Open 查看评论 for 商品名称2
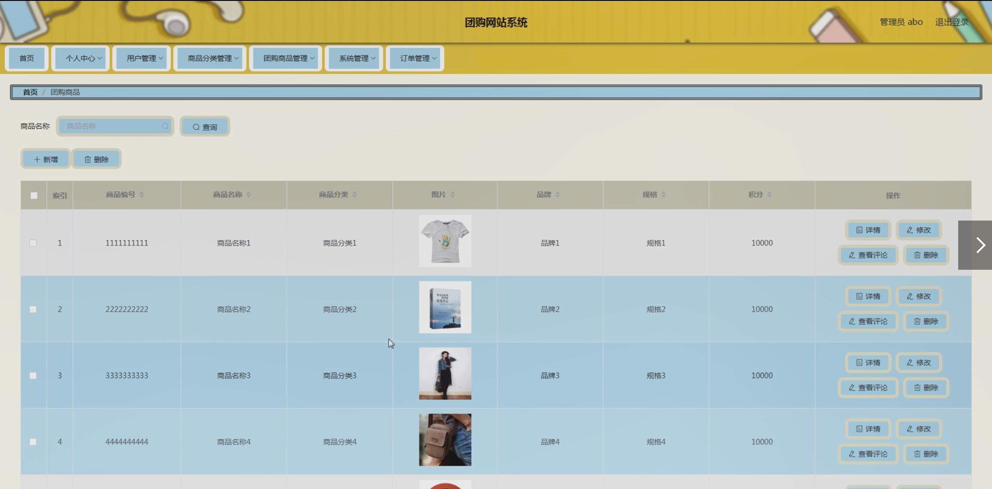Image resolution: width=992 pixels, height=489 pixels. click(868, 321)
